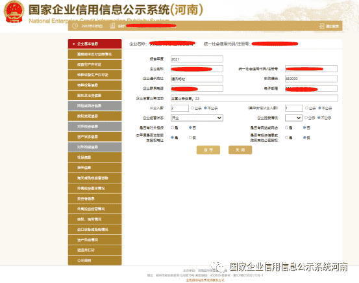Select 否 for 是否有对外担保
Screen dimensions: 359x283
[190, 128]
